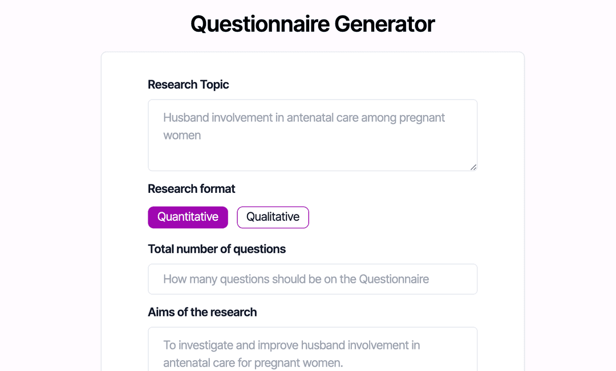Click the word "Generator" in the page heading
Image resolution: width=616 pixels, height=371 pixels.
click(384, 24)
